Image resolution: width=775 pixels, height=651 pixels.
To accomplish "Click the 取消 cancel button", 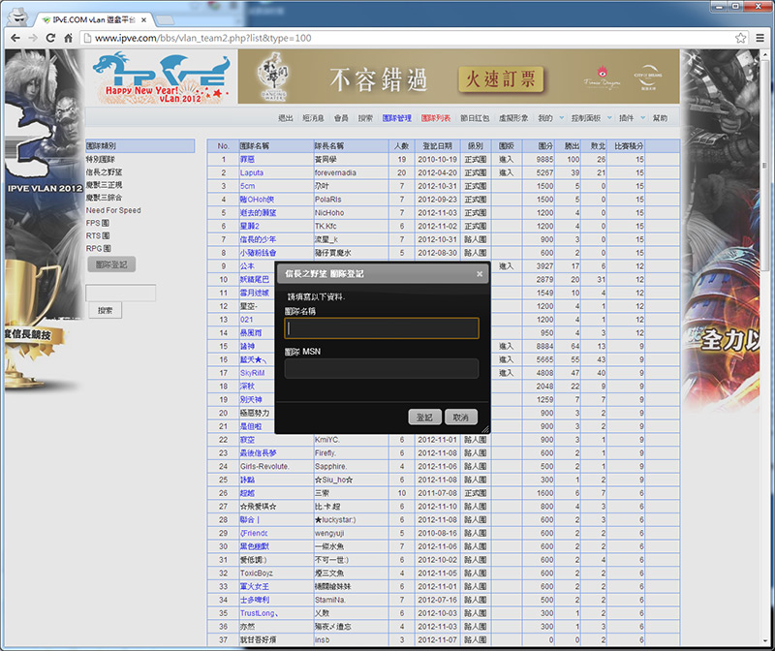I will point(461,418).
